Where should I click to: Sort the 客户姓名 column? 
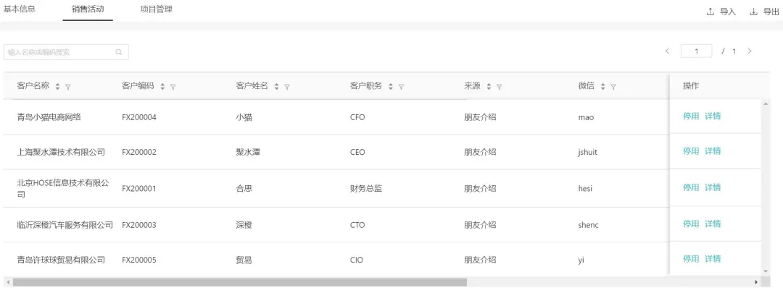[277, 87]
